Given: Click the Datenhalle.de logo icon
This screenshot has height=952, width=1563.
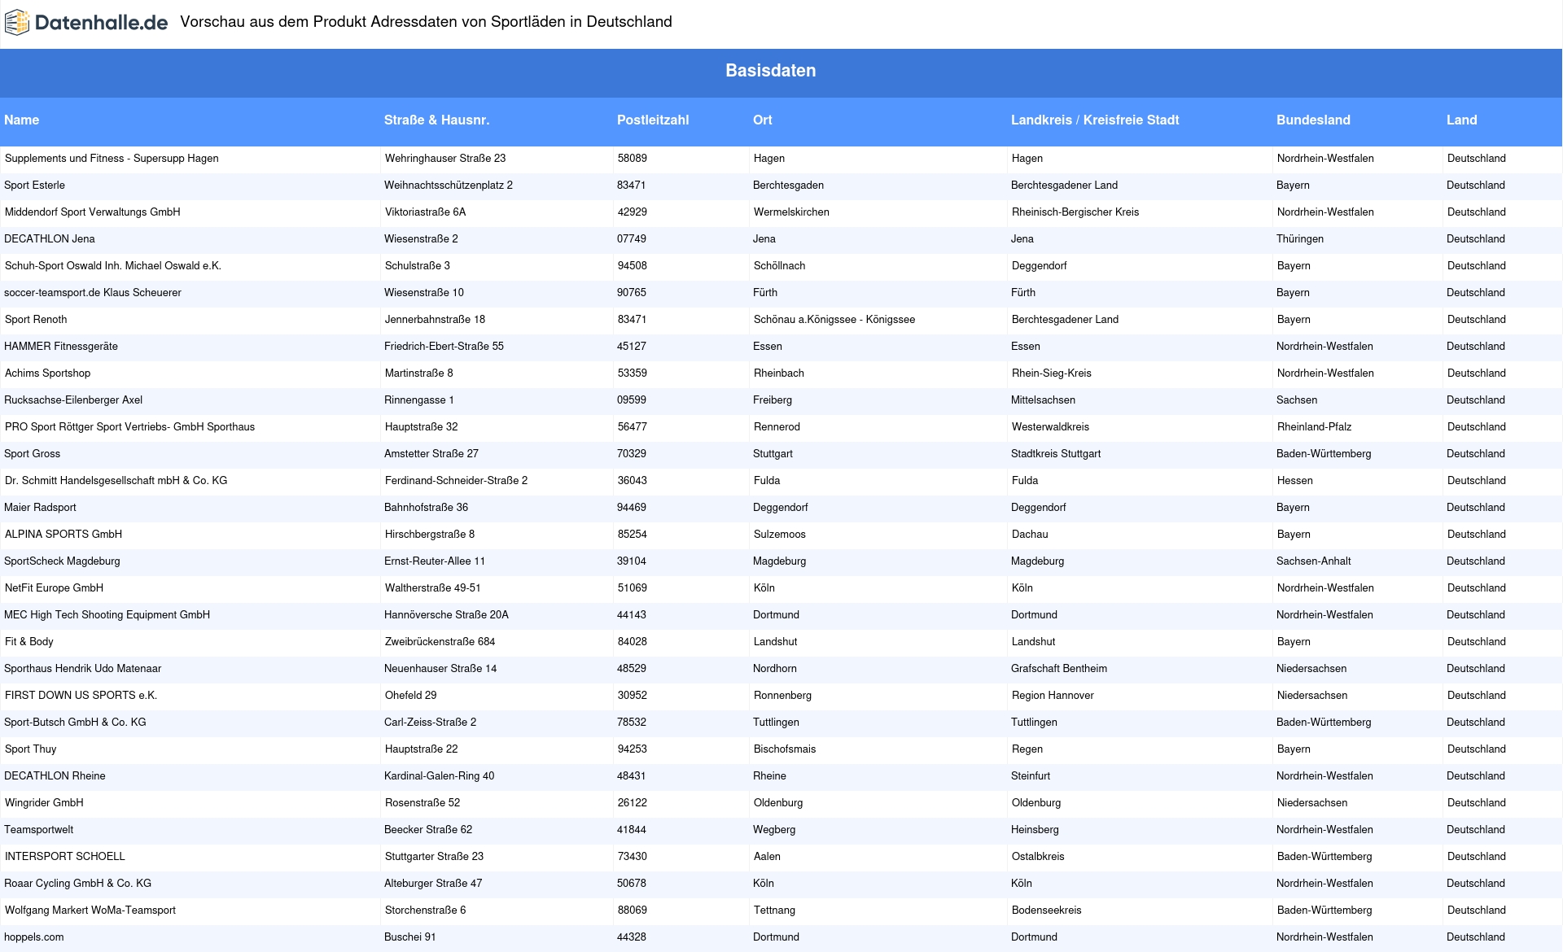Looking at the screenshot, I should click(17, 23).
